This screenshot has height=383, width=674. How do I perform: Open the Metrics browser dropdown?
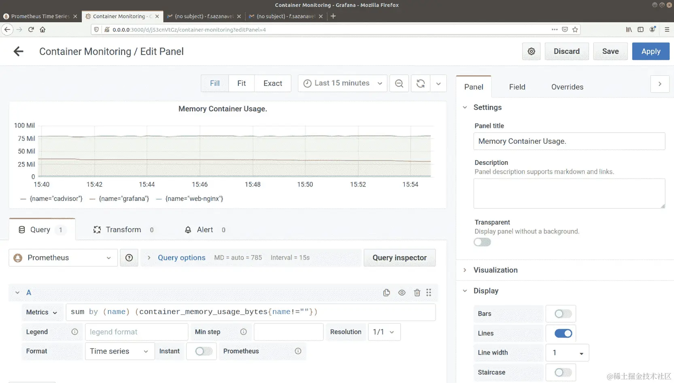tap(42, 313)
